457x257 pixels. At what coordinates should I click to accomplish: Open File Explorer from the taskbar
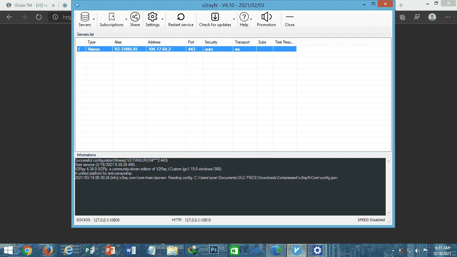click(172, 250)
